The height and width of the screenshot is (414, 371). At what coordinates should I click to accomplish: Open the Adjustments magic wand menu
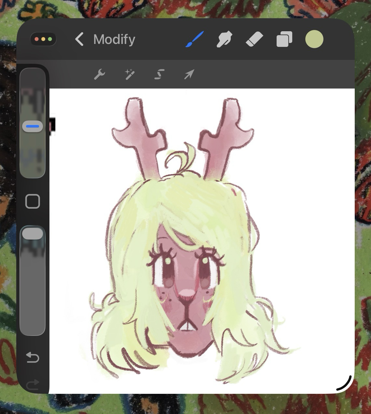click(x=130, y=75)
